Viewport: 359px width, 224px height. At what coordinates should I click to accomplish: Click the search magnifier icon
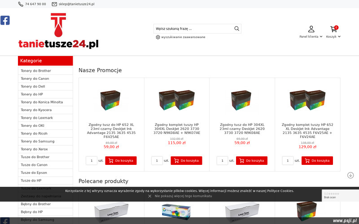click(x=237, y=29)
